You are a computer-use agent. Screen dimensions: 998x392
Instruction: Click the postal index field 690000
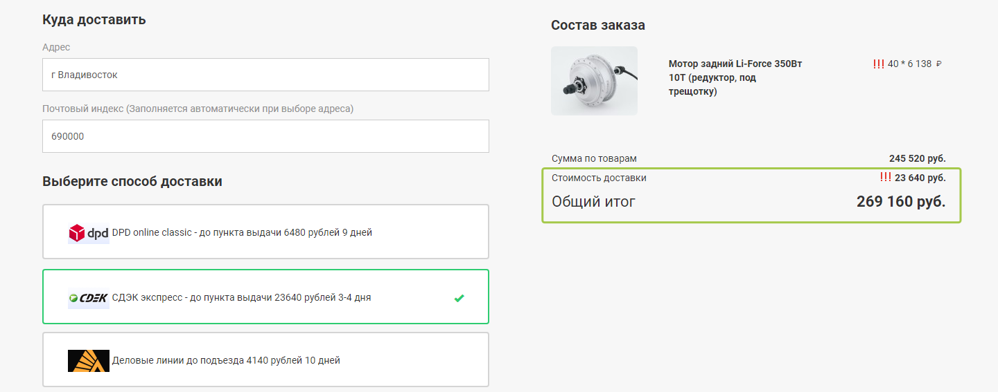265,136
